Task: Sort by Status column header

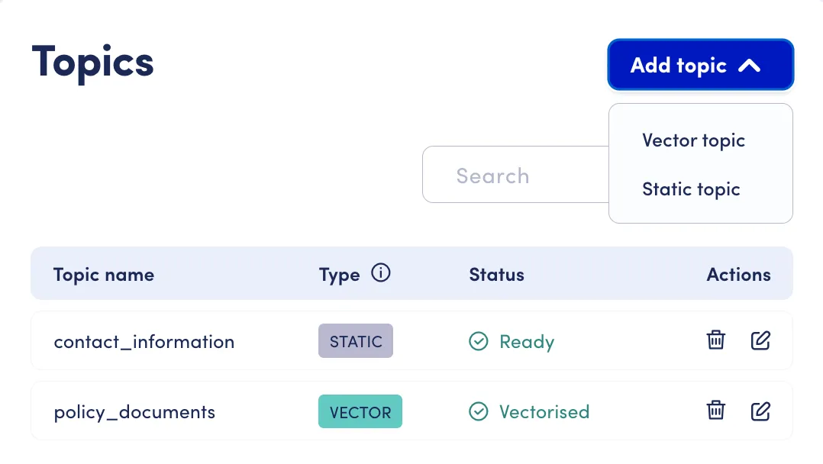Action: pyautogui.click(x=496, y=275)
